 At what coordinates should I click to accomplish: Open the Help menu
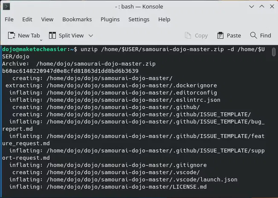164,19
